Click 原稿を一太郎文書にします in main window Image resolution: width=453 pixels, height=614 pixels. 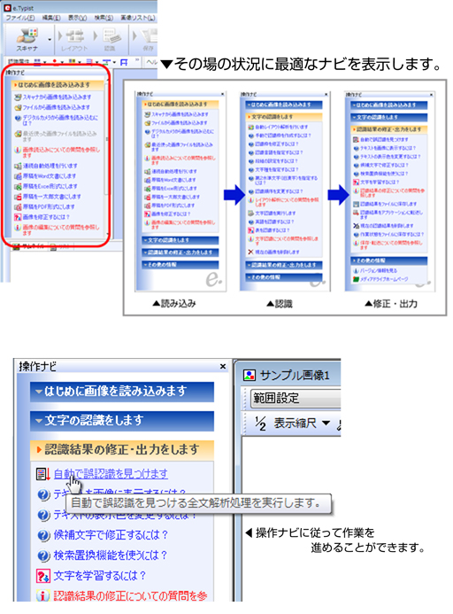(51, 197)
